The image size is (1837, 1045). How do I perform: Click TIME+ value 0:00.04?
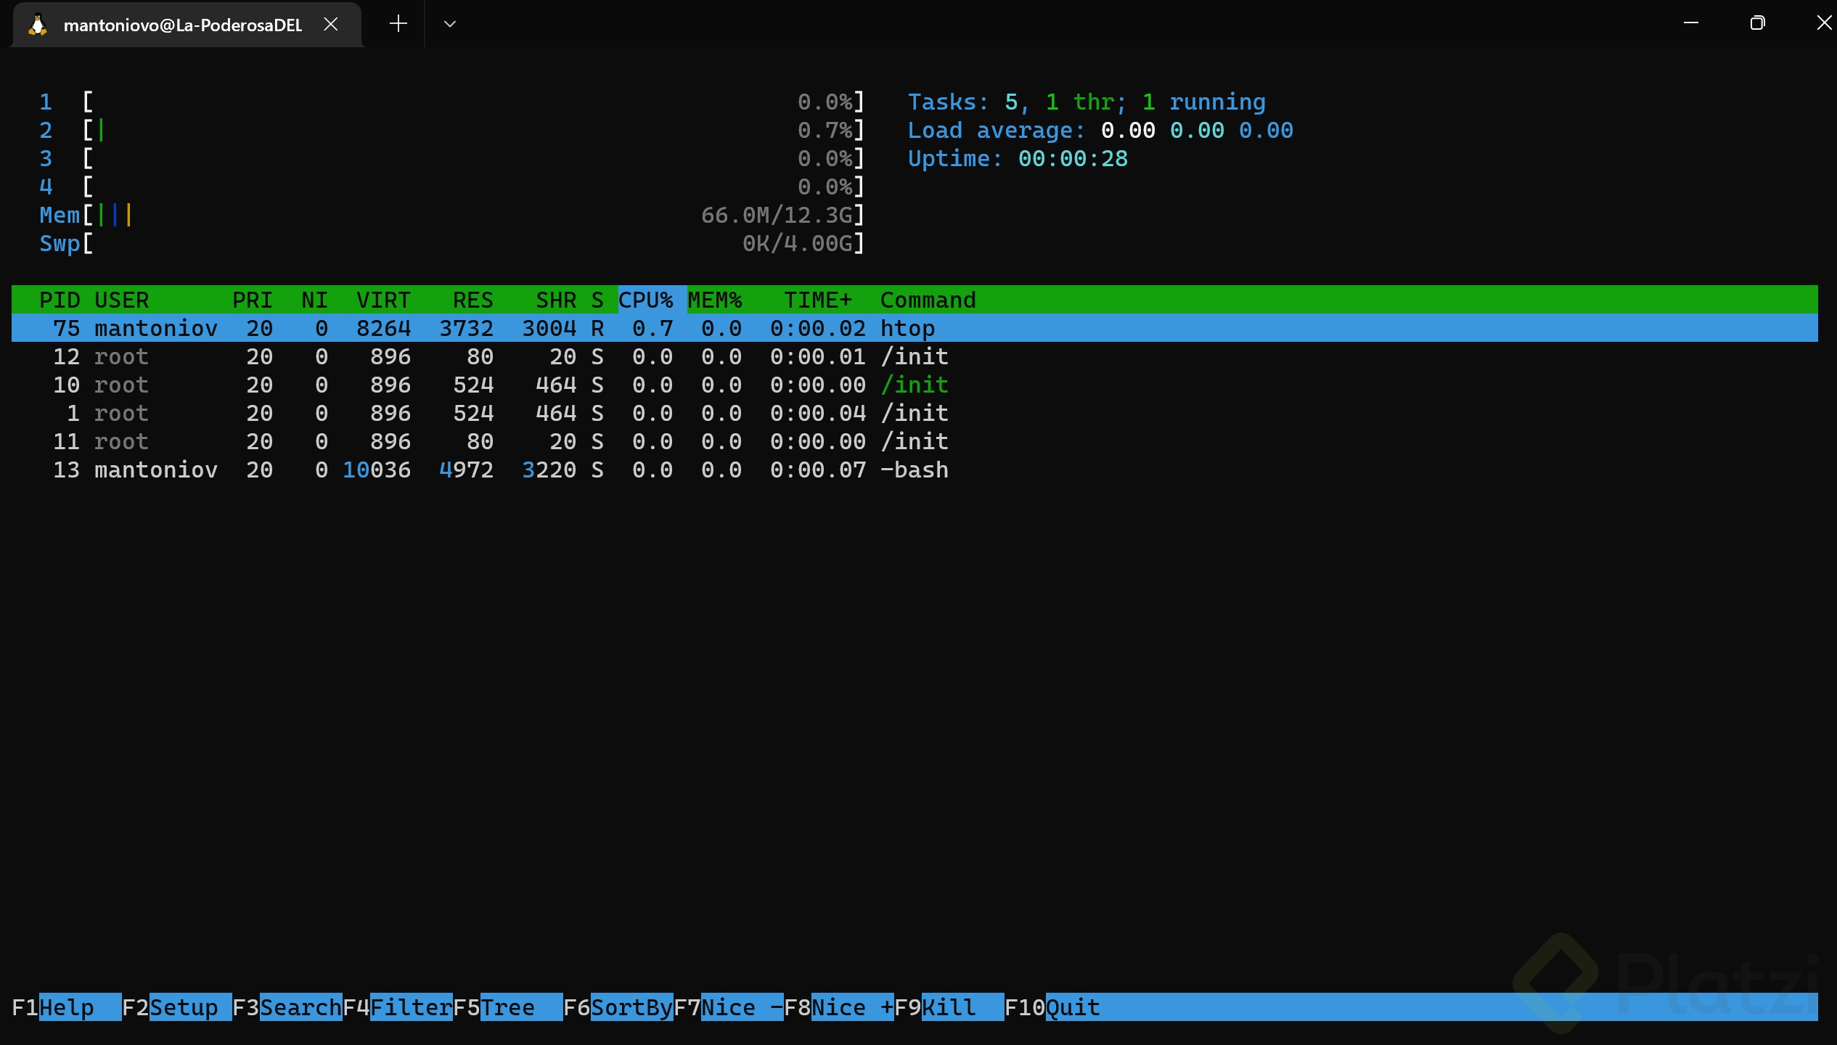point(818,413)
